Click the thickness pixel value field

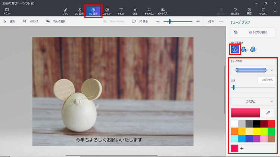(267, 80)
